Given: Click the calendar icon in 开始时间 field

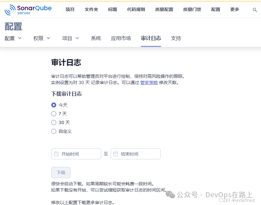Looking at the screenshot, I should (x=57, y=154).
